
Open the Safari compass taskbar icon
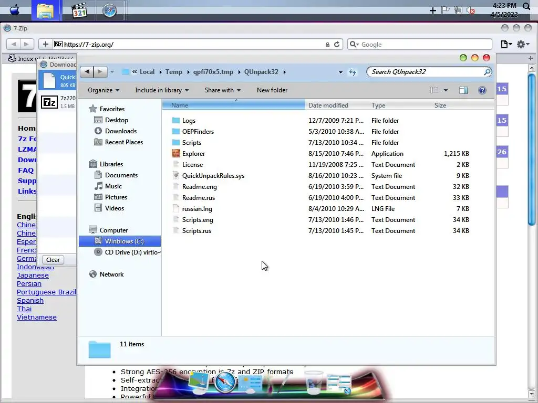[x=110, y=10]
